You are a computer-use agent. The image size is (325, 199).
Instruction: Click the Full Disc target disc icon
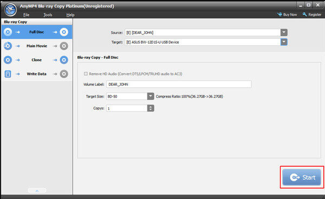click(x=64, y=32)
